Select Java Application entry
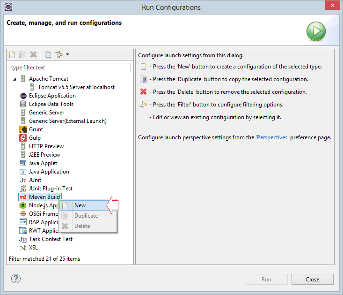Screen dimensions: 343x295 tap(49, 172)
